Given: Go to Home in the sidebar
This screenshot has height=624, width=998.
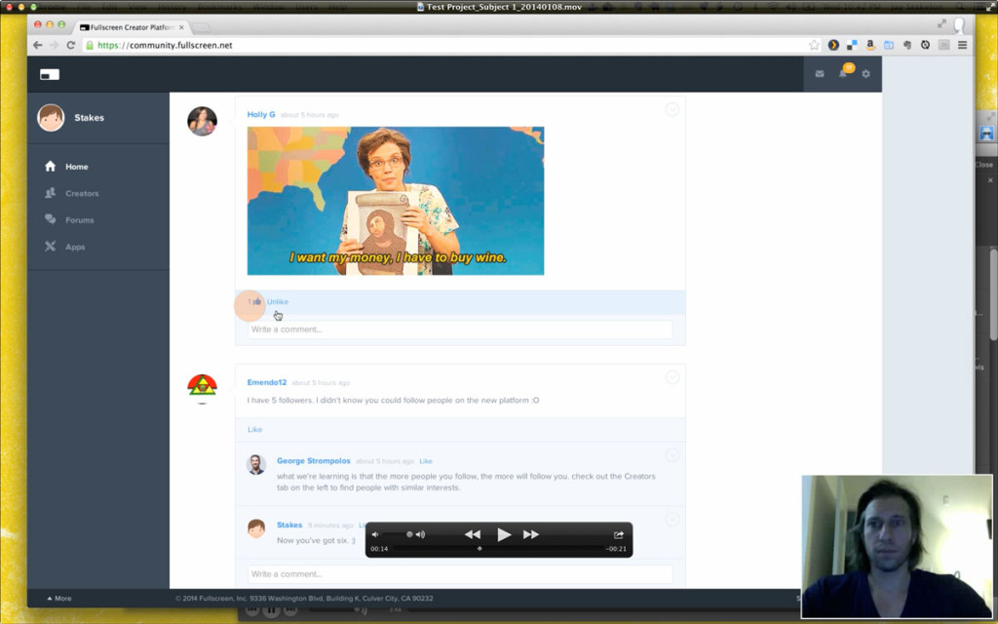Looking at the screenshot, I should pos(77,167).
